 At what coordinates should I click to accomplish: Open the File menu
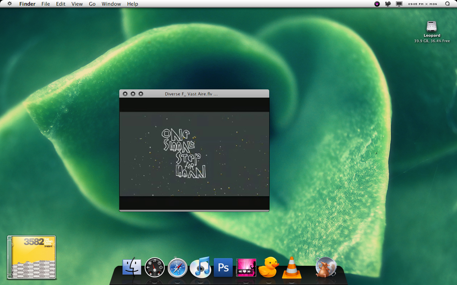[x=46, y=4]
